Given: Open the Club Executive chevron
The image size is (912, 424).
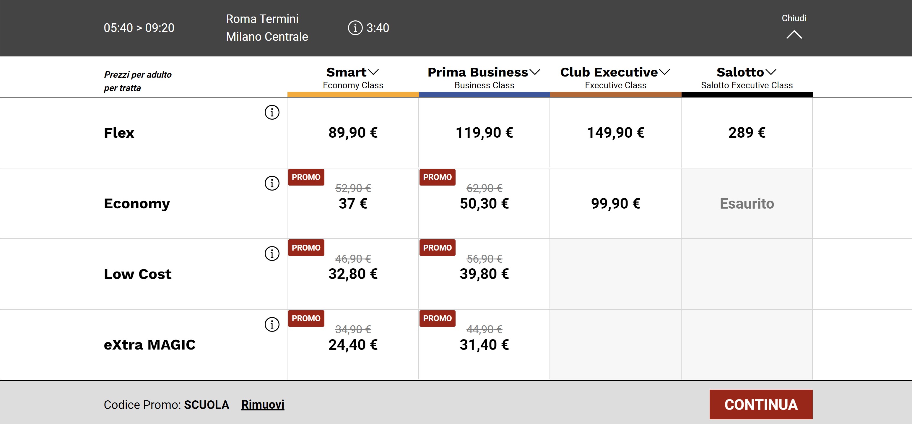Looking at the screenshot, I should coord(664,72).
